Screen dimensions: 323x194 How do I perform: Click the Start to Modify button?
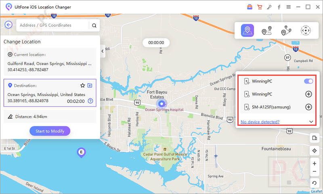pos(50,131)
